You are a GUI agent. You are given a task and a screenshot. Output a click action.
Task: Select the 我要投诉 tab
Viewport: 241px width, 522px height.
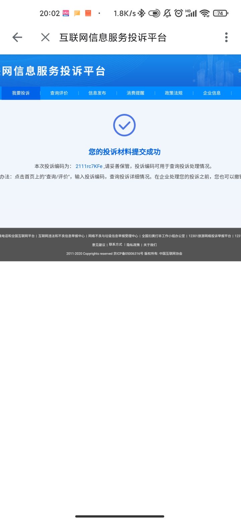click(x=21, y=93)
